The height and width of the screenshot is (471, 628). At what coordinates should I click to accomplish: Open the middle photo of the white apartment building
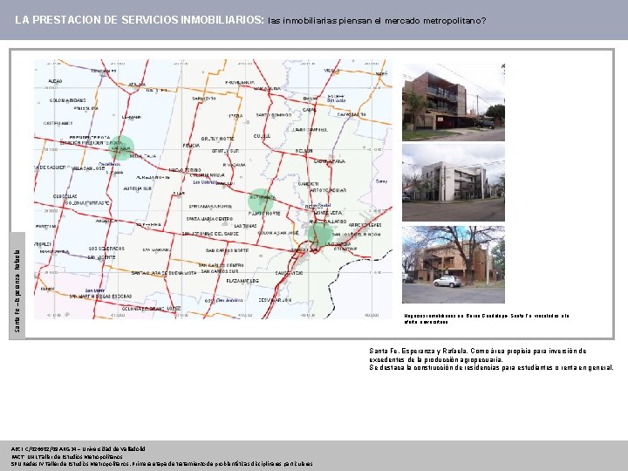click(x=454, y=183)
